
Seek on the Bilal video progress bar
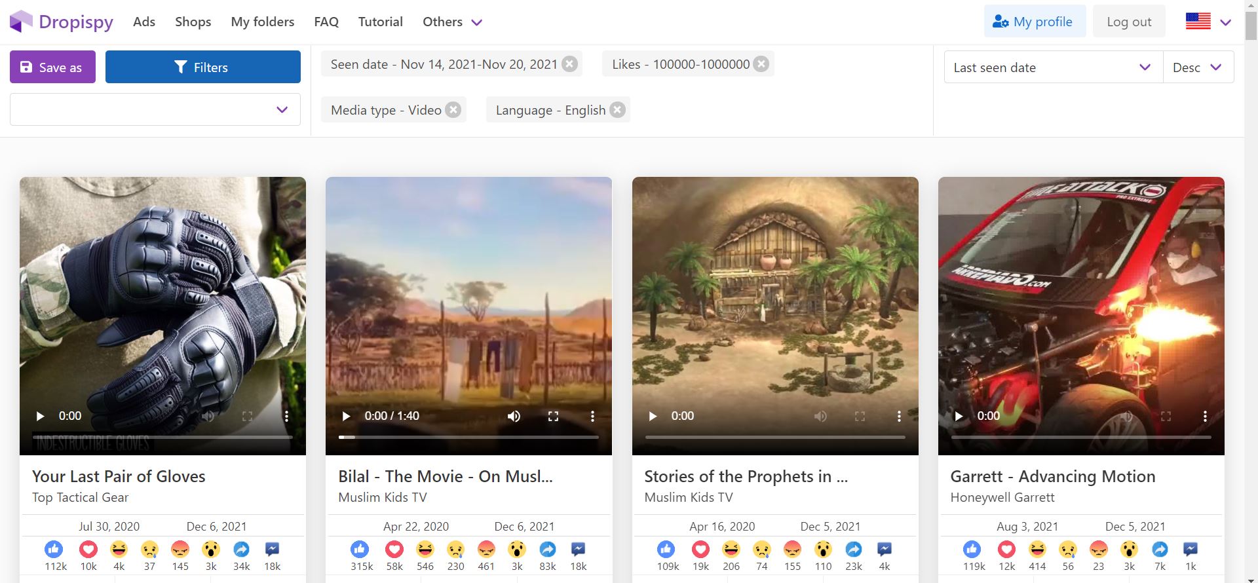point(468,437)
